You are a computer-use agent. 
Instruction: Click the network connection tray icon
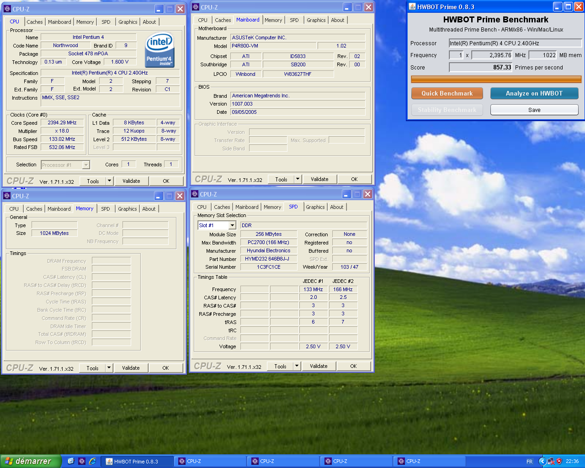click(551, 461)
